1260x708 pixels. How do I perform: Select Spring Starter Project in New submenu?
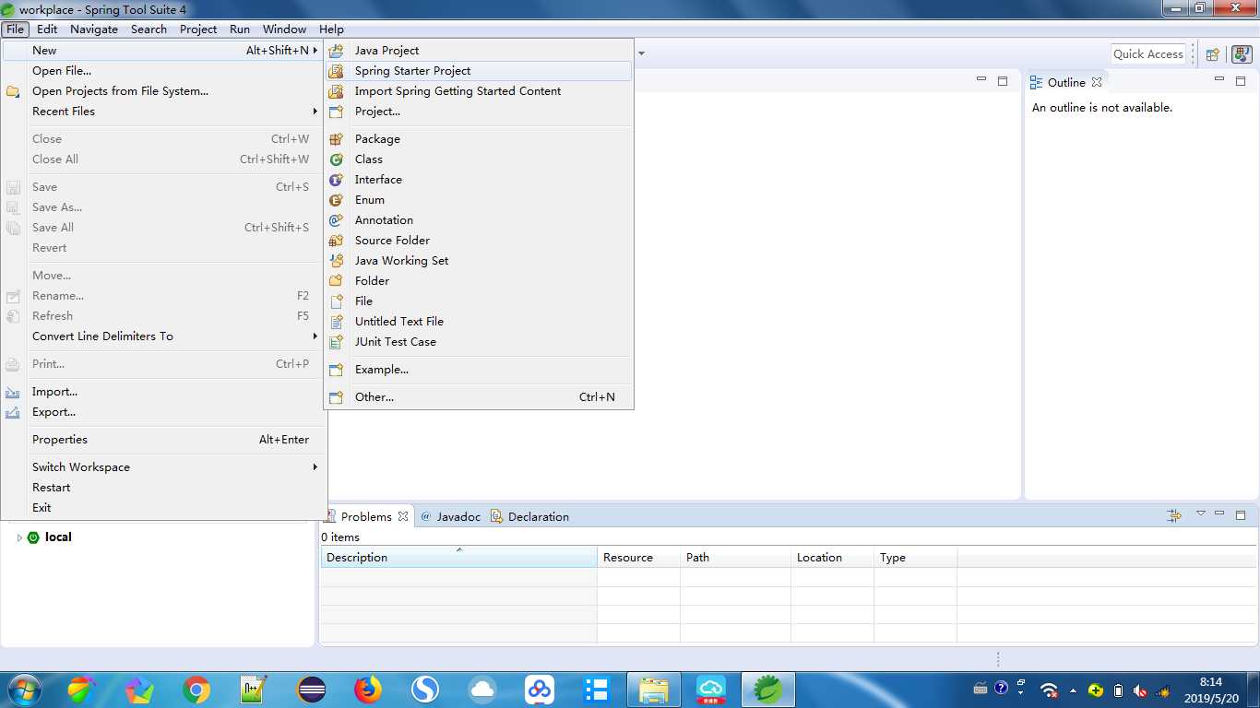click(x=479, y=71)
